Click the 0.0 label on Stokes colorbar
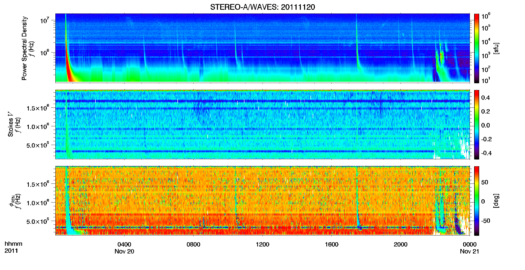The height and width of the screenshot is (270, 525). pos(486,125)
